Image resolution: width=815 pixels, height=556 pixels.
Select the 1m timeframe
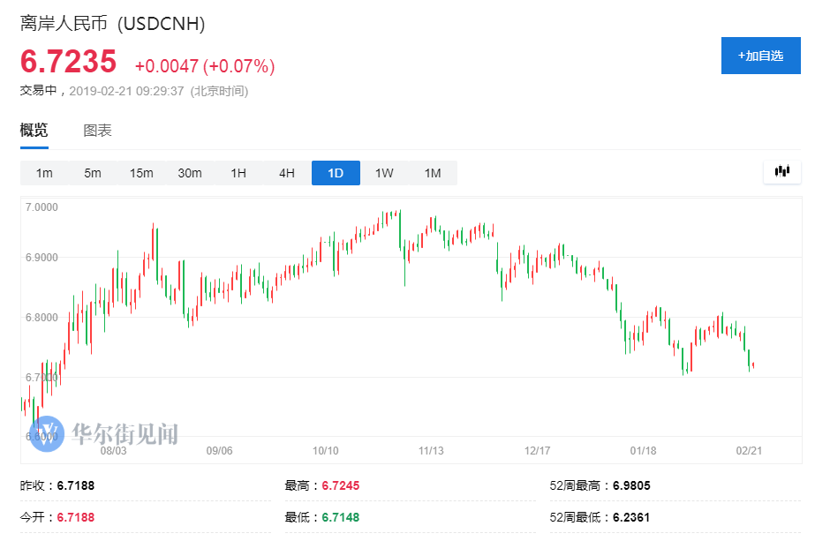pyautogui.click(x=44, y=173)
